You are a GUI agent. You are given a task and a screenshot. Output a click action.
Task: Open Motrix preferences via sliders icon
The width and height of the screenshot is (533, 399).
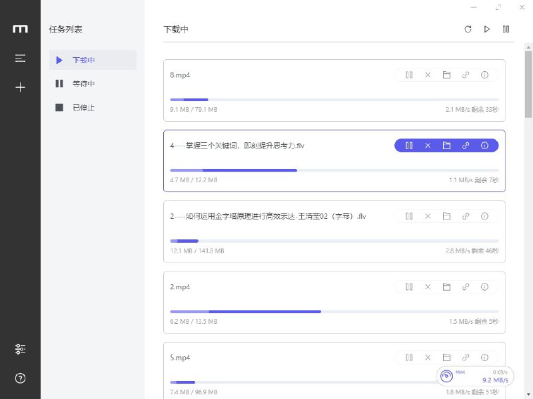pos(20,348)
